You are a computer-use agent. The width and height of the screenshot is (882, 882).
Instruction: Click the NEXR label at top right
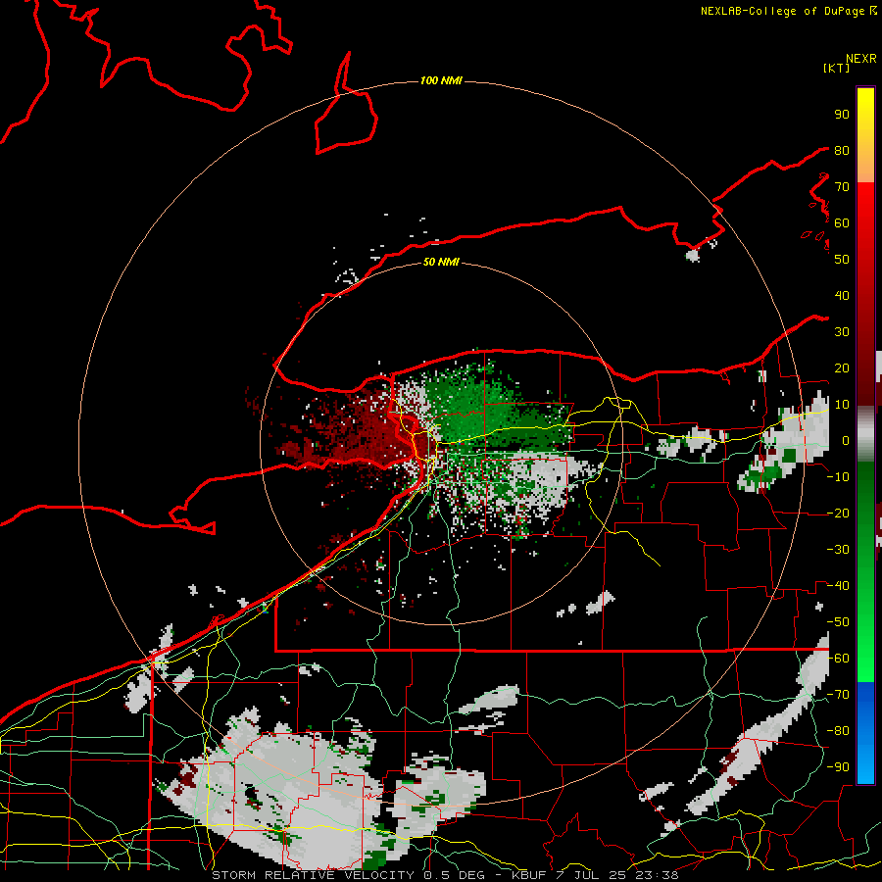[x=861, y=59]
